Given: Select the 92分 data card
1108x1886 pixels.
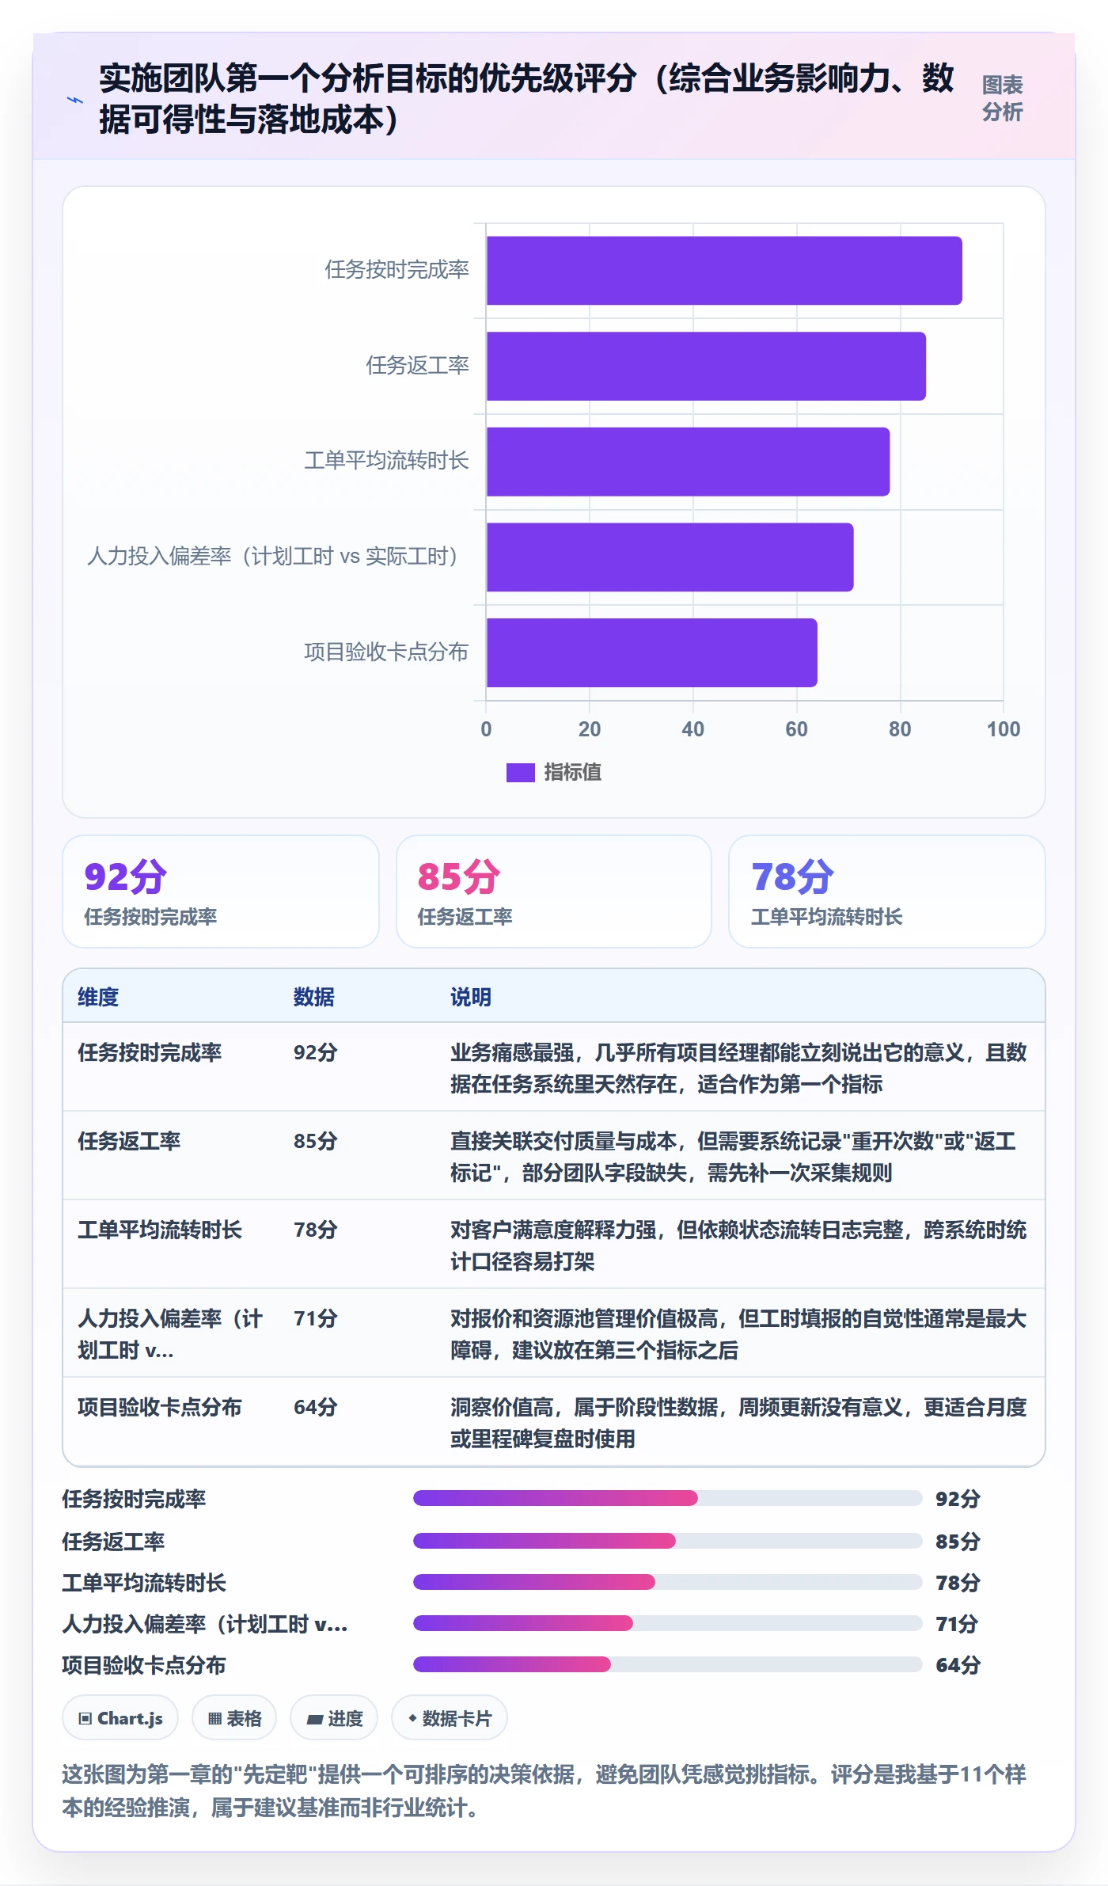Looking at the screenshot, I should [221, 892].
